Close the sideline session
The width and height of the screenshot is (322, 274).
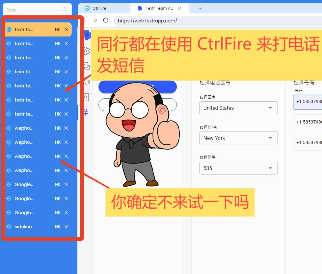66,227
